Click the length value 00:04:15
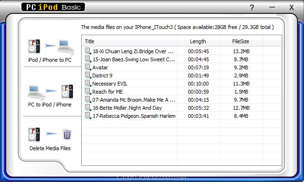 point(198,100)
